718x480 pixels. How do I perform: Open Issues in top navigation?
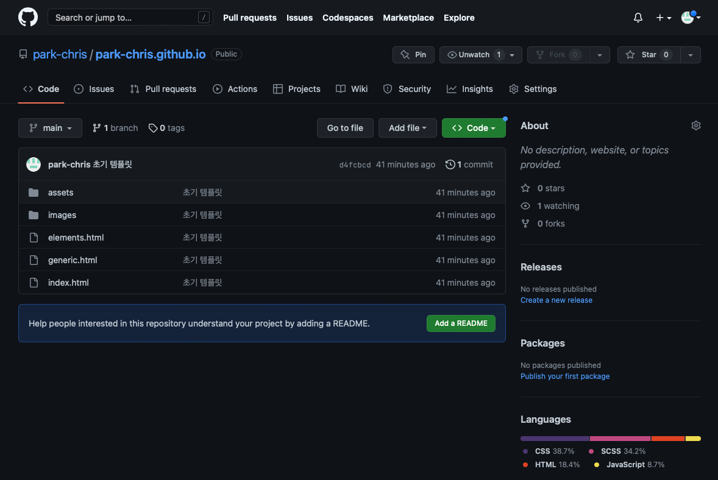(x=299, y=18)
